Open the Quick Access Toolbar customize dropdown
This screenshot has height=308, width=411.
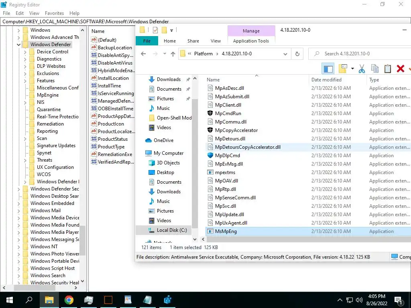coord(171,30)
